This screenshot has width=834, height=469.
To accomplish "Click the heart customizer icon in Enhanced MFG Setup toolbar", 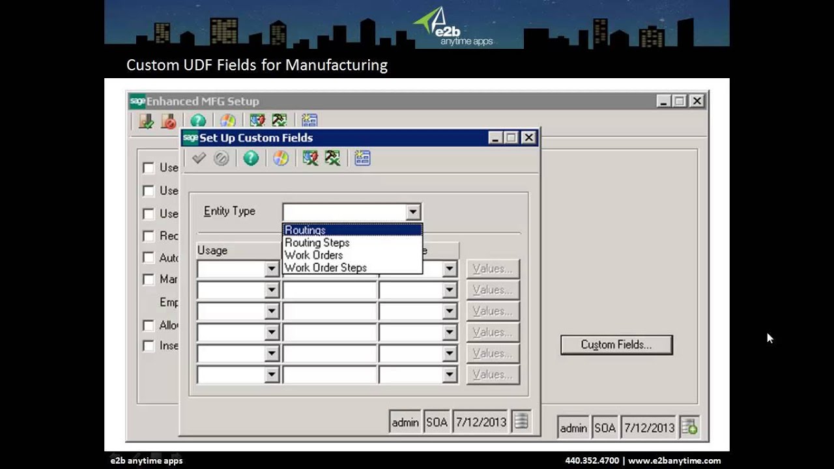I will [x=257, y=121].
